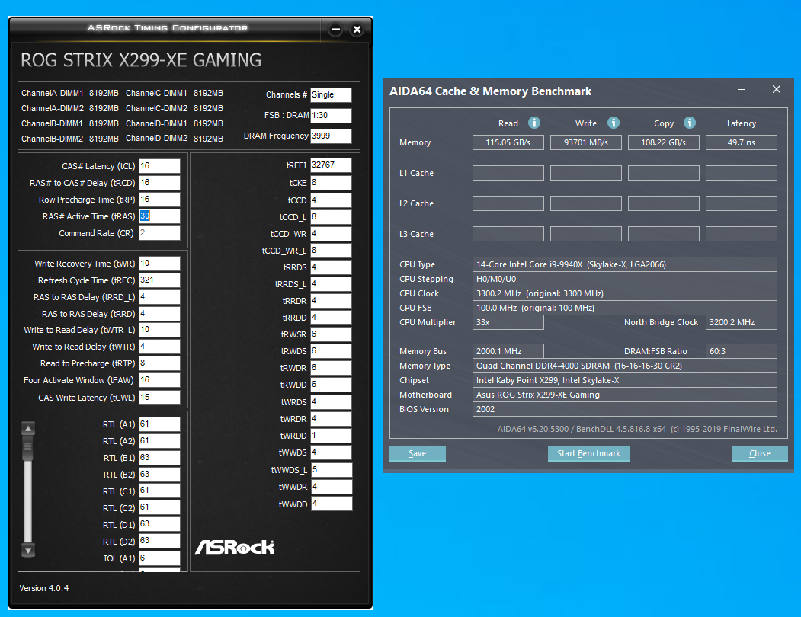Click the tRRDS value field
Screen dimensions: 801x617
[331, 267]
